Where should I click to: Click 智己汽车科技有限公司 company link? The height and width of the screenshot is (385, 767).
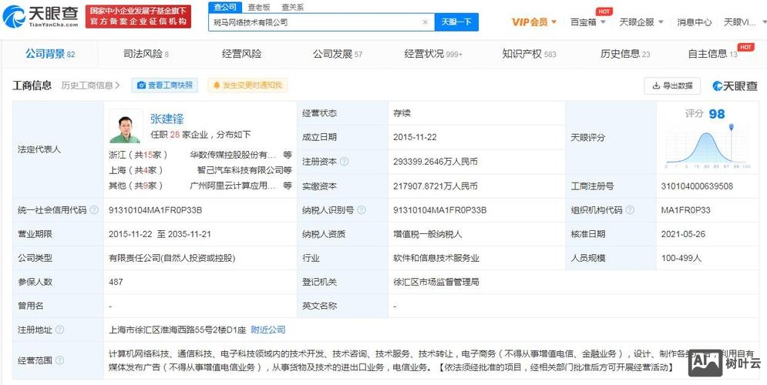[x=241, y=170]
